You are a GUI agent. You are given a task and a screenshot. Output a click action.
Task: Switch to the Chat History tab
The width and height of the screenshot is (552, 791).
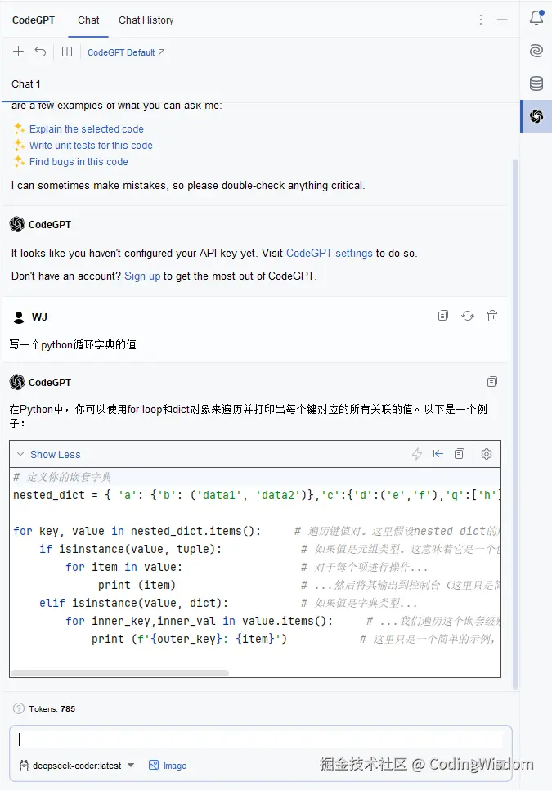click(x=146, y=20)
